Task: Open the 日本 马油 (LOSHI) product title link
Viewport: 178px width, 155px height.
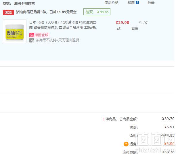Action: [63, 25]
